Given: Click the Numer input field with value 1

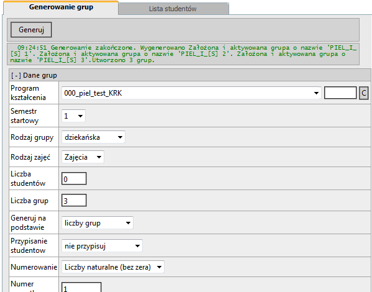Looking at the screenshot, I should 81,287.
